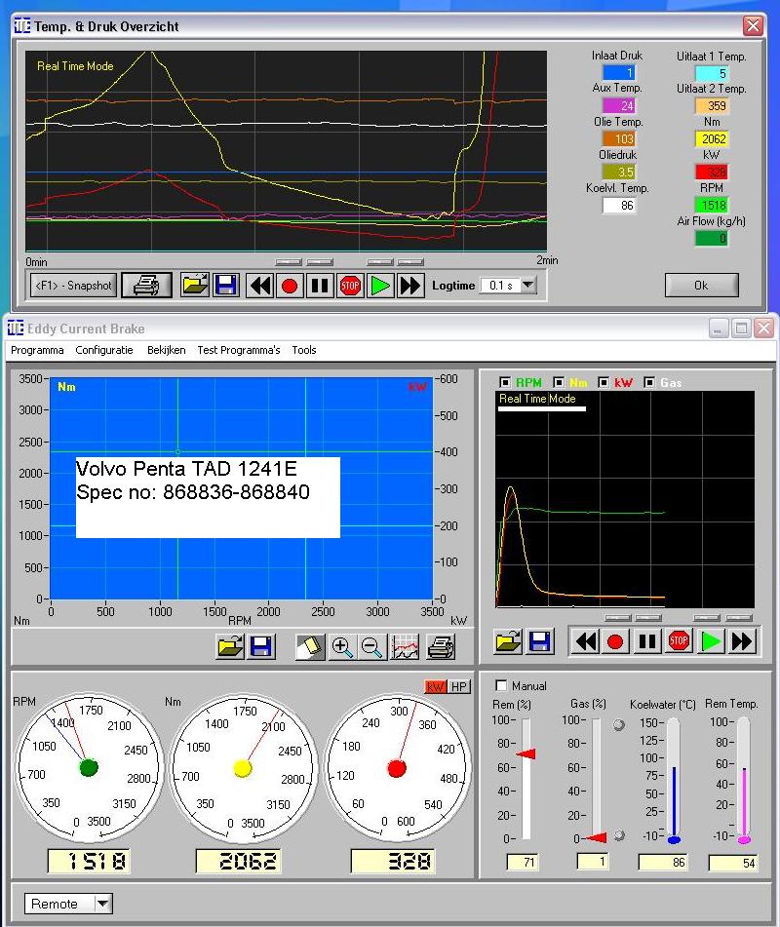This screenshot has width=780, height=927.
Task: Zoom out on the Nm/kW chart
Action: tap(372, 646)
